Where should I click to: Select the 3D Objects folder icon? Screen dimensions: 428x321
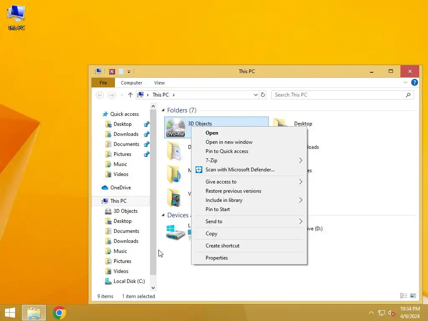176,127
